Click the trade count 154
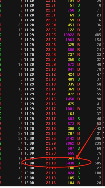This screenshot has width=105, height=188. tap(98, 40)
